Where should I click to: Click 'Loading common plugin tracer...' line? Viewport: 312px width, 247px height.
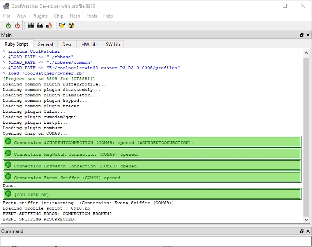tap(45, 106)
